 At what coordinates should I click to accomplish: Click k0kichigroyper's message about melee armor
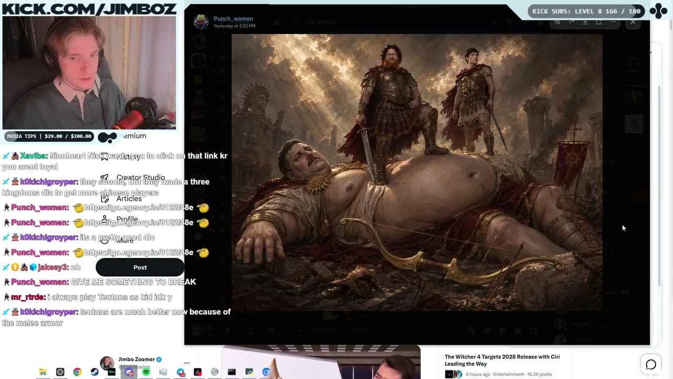pyautogui.click(x=116, y=317)
